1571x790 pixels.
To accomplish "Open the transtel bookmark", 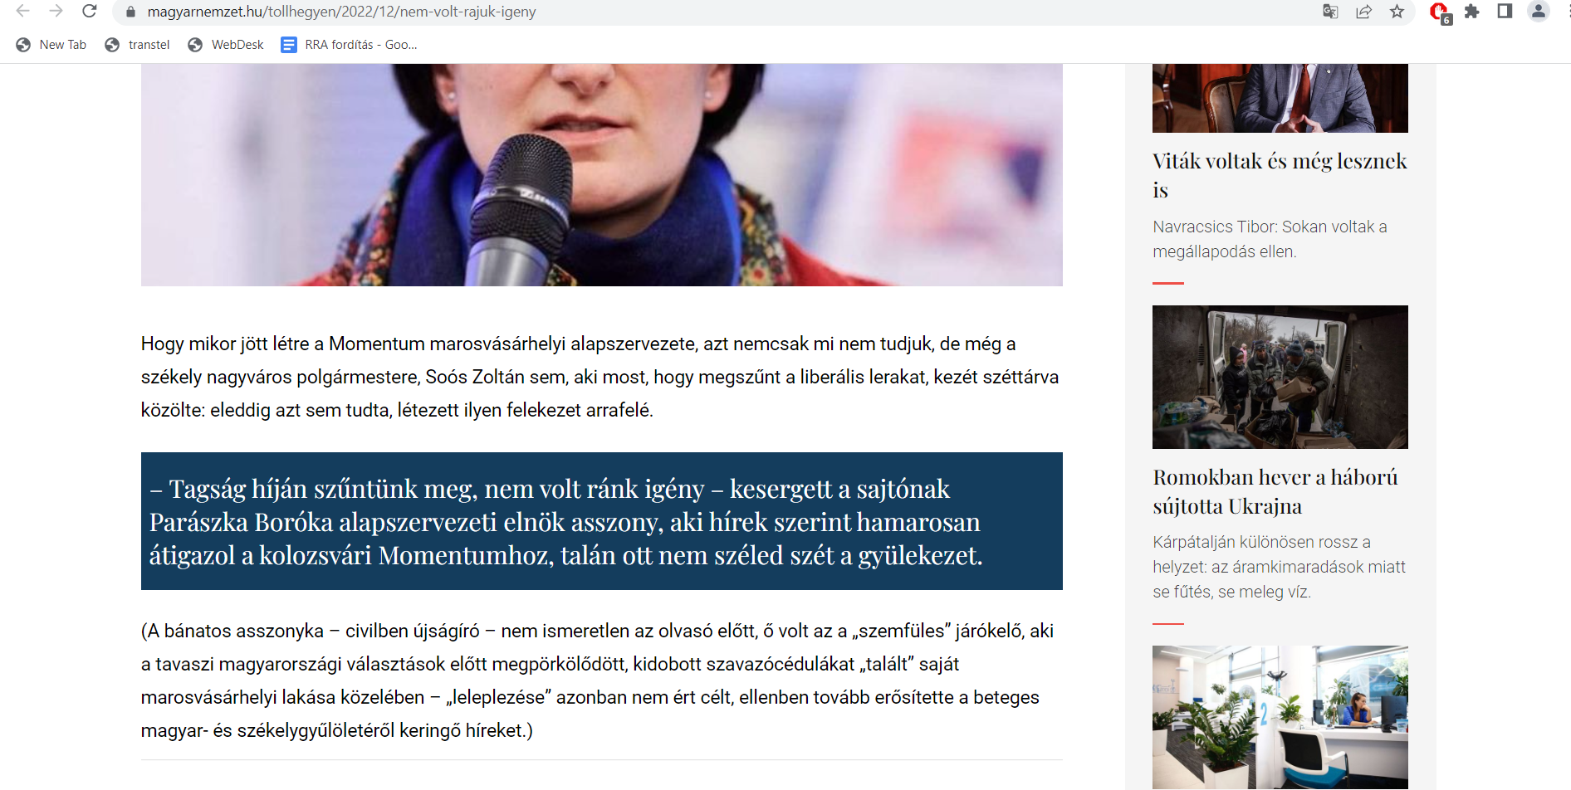I will 137,45.
